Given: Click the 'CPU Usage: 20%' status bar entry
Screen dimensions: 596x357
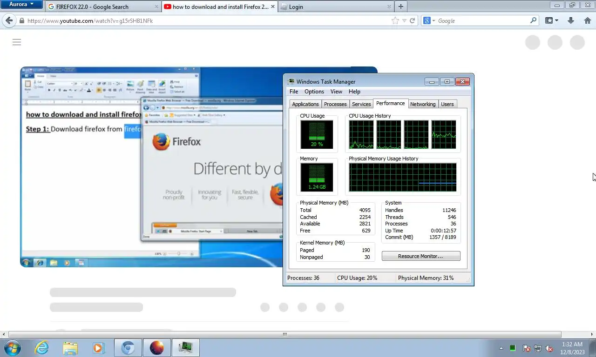Looking at the screenshot, I should click(x=357, y=278).
